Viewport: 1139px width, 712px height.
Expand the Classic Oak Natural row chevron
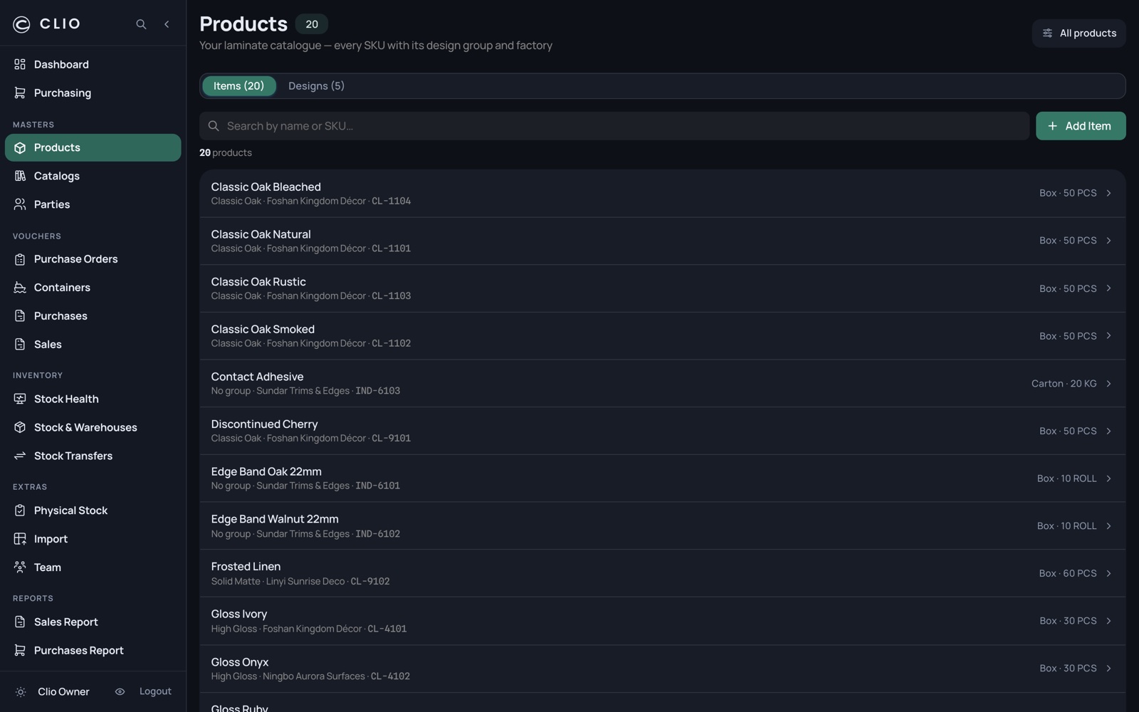coord(1108,241)
